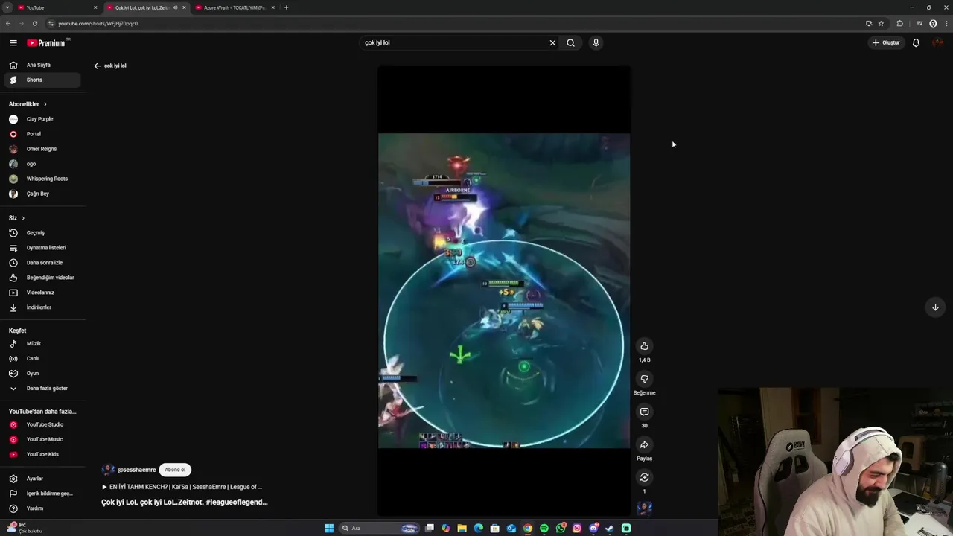Viewport: 953px width, 536px height.
Task: Open linked video 'EN İYİ TAHM KENCH?'
Action: tap(182, 487)
